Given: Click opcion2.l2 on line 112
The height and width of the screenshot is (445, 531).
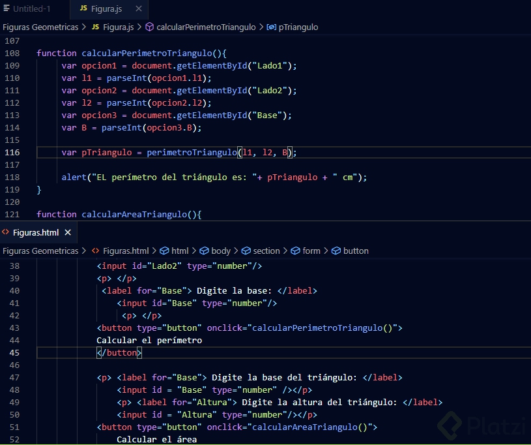Looking at the screenshot, I should (177, 103).
